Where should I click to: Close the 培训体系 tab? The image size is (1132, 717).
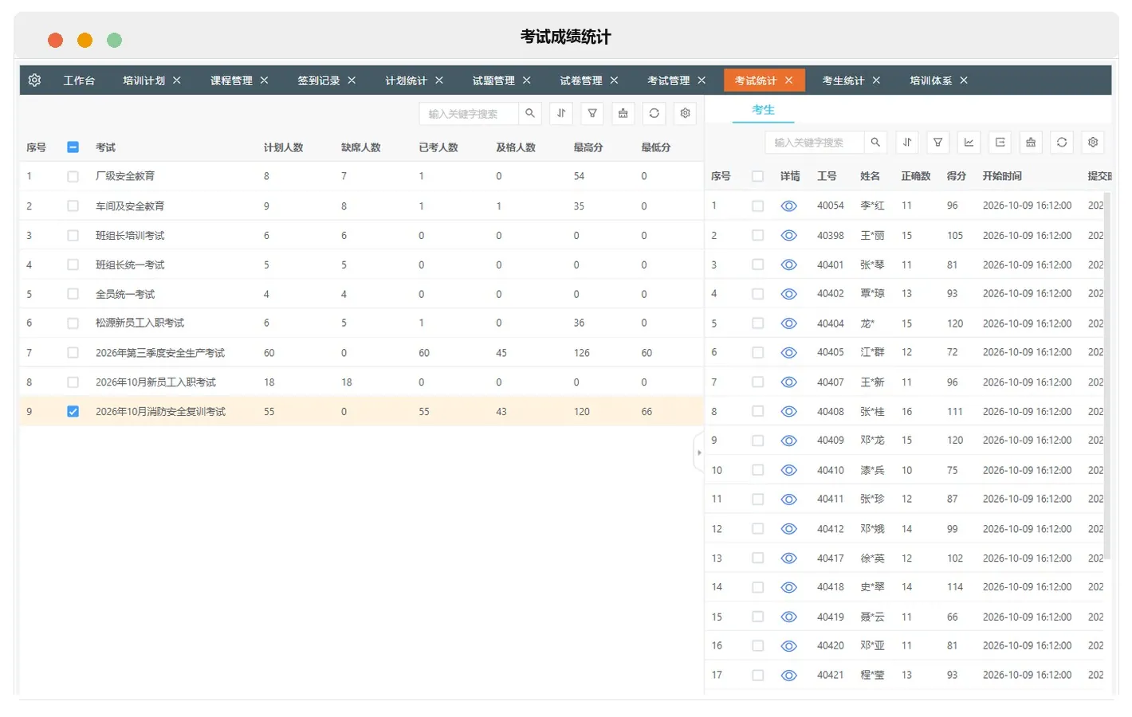coord(964,80)
